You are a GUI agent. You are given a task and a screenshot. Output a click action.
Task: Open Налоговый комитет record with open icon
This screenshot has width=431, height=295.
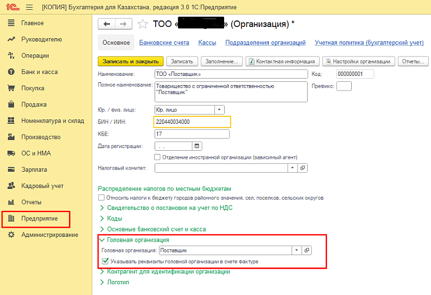303,168
